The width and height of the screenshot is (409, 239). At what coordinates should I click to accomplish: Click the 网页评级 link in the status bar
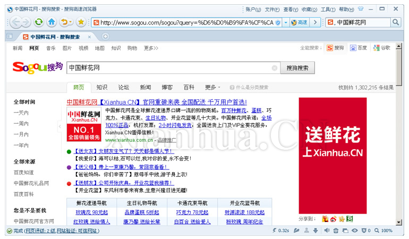(x=40, y=231)
